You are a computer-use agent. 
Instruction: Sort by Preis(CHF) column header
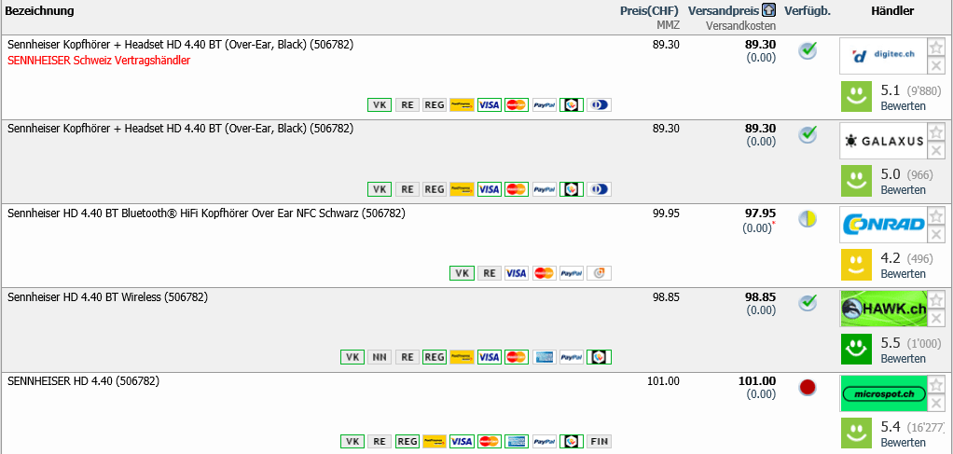coord(650,10)
